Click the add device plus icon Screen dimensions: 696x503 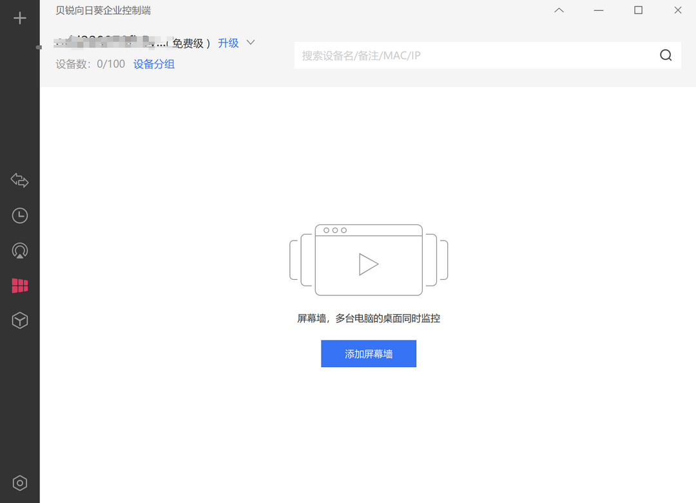19,17
